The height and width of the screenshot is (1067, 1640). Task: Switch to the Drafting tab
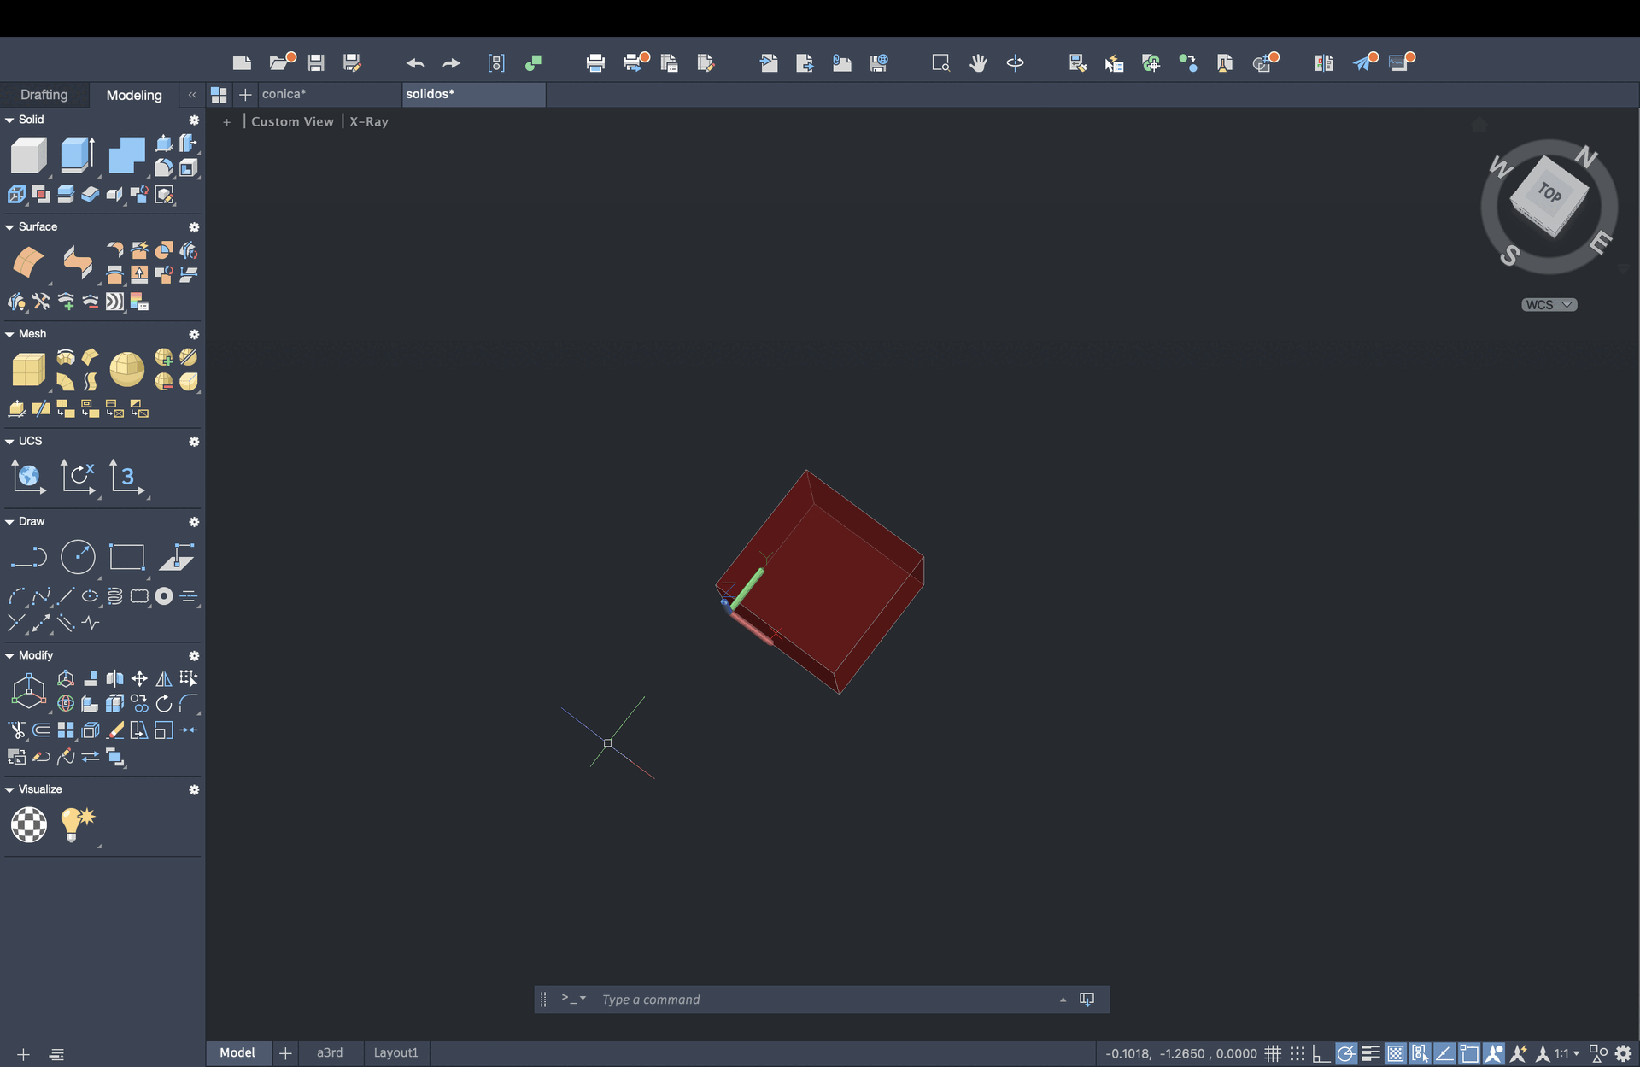click(44, 95)
